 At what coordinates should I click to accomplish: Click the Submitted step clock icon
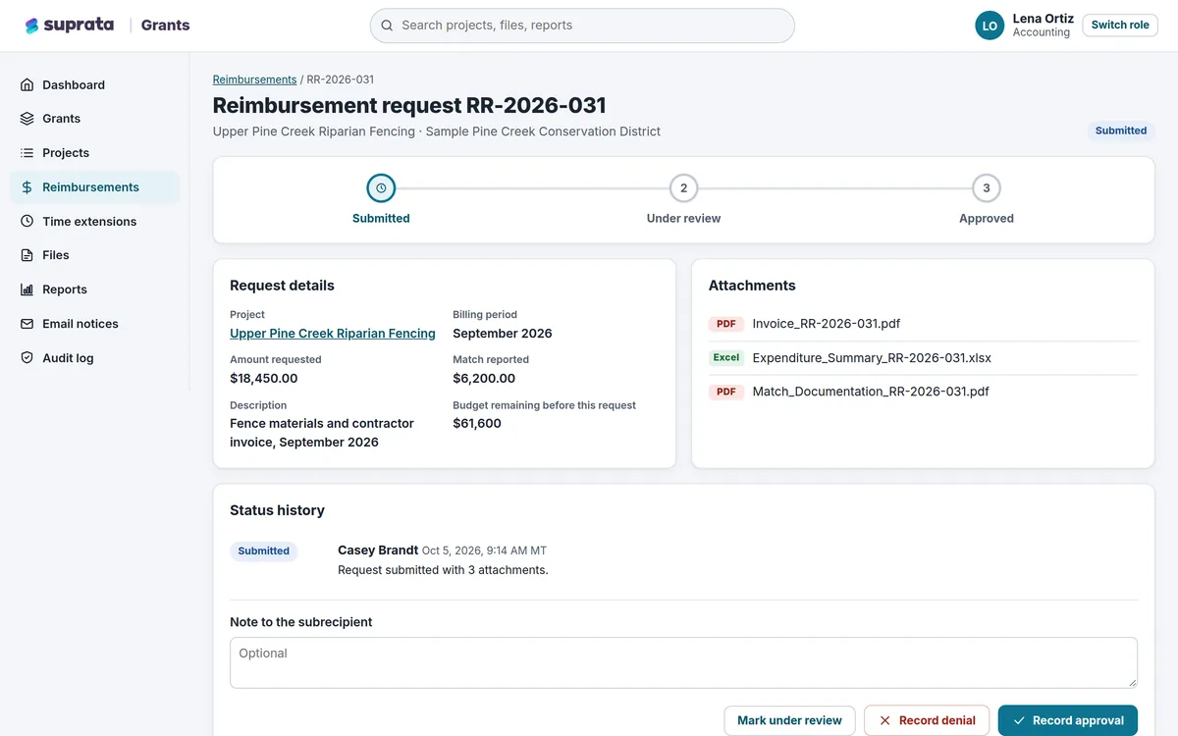[381, 188]
